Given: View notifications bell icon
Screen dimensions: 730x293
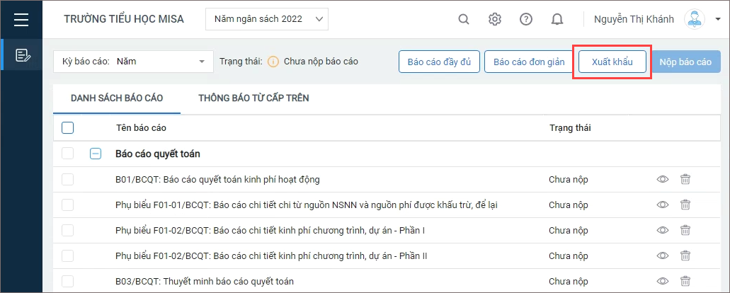Looking at the screenshot, I should pyautogui.click(x=557, y=20).
